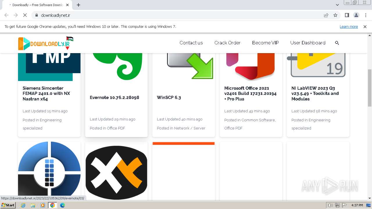372x209 pixels.
Task: Select 'Last Updated 40 mins ago' text
Action: click(x=180, y=119)
